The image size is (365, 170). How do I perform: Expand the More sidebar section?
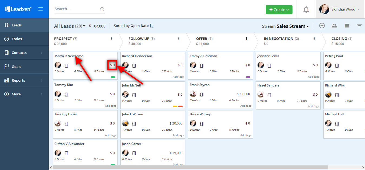24,94
